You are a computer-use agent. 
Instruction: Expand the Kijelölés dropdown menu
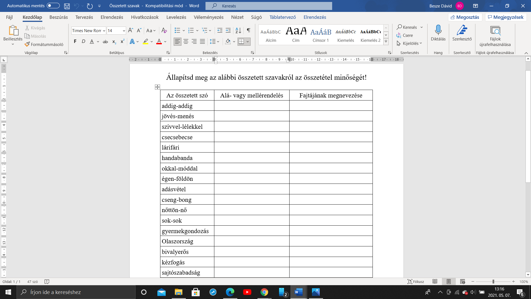410,43
